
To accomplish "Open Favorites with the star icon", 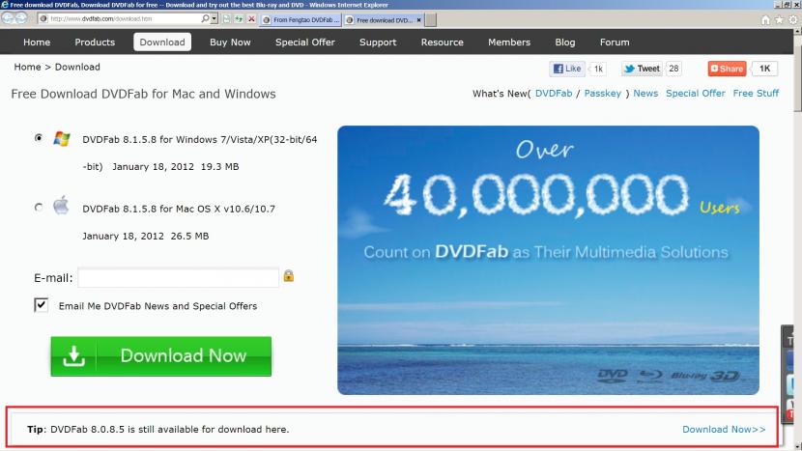I will tap(779, 20).
